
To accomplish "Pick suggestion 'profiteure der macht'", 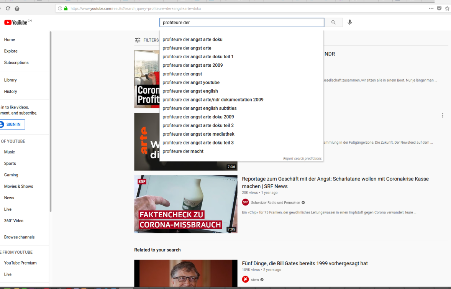I will [x=241, y=151].
